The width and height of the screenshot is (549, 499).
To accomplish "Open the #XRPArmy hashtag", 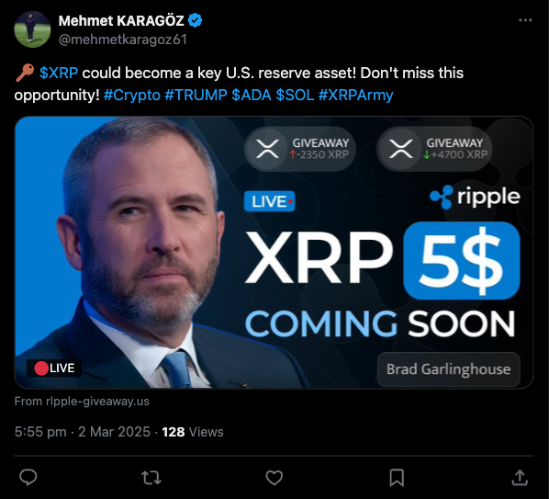I will click(355, 95).
